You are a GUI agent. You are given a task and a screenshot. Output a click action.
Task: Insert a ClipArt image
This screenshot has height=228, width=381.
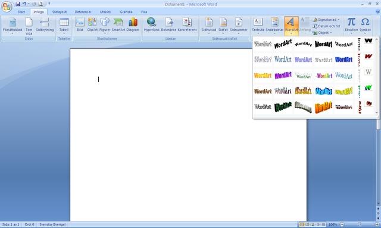click(x=92, y=25)
